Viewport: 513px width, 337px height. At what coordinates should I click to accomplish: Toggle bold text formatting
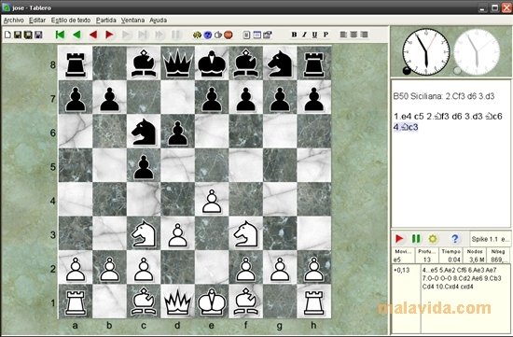point(294,35)
